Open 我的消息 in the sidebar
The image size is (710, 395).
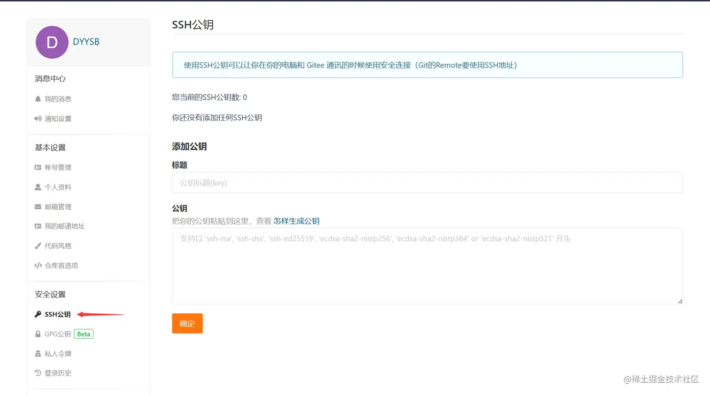(58, 99)
